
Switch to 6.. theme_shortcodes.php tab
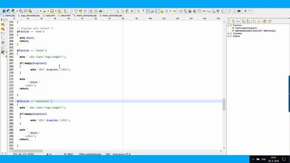pyautogui.click(x=111, y=16)
